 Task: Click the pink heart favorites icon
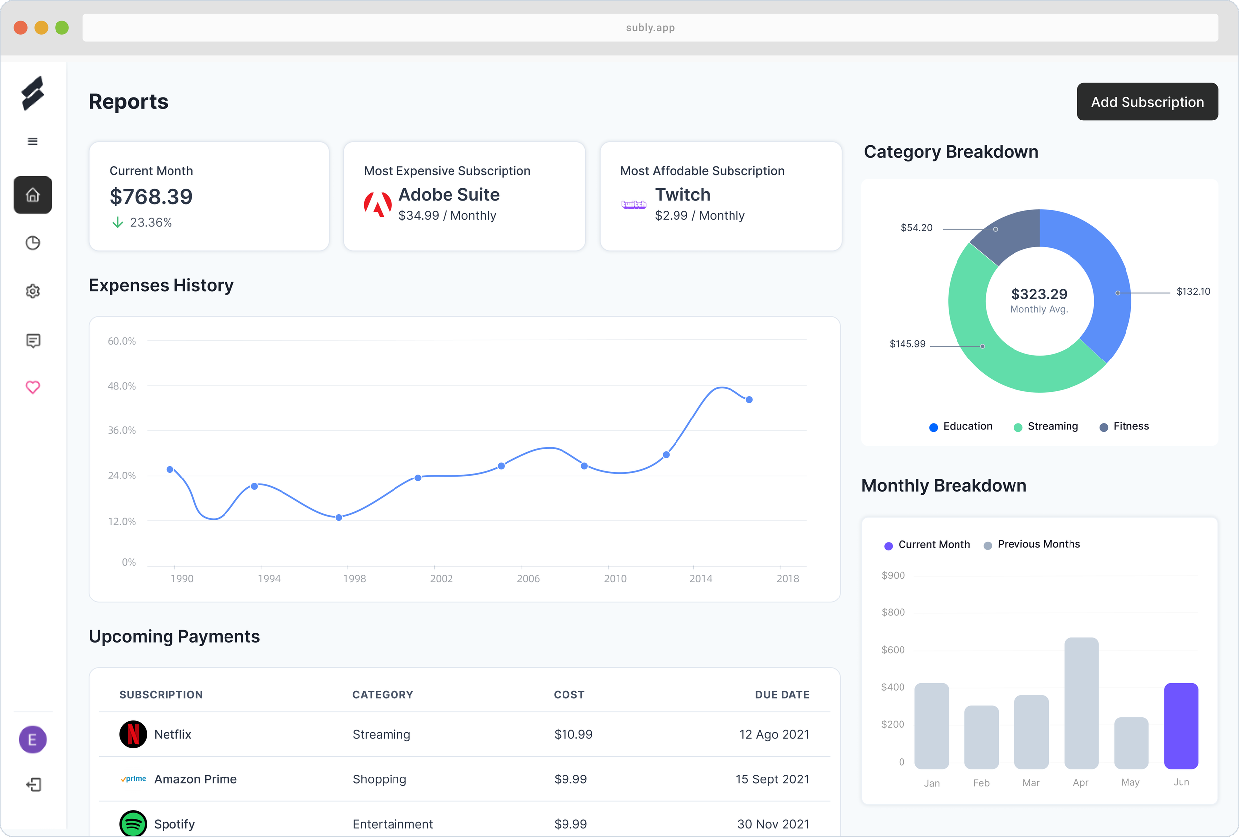[33, 387]
